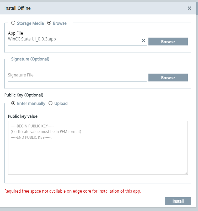Switch public key mode to Upload
This screenshot has height=211, width=198.
51,103
